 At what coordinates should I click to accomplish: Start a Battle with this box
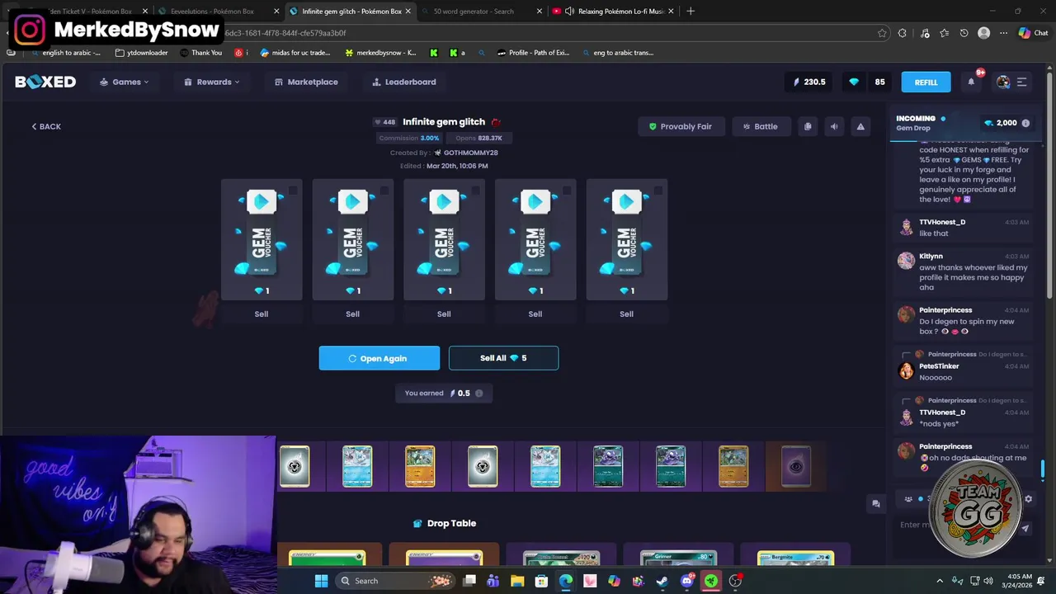pyautogui.click(x=760, y=126)
